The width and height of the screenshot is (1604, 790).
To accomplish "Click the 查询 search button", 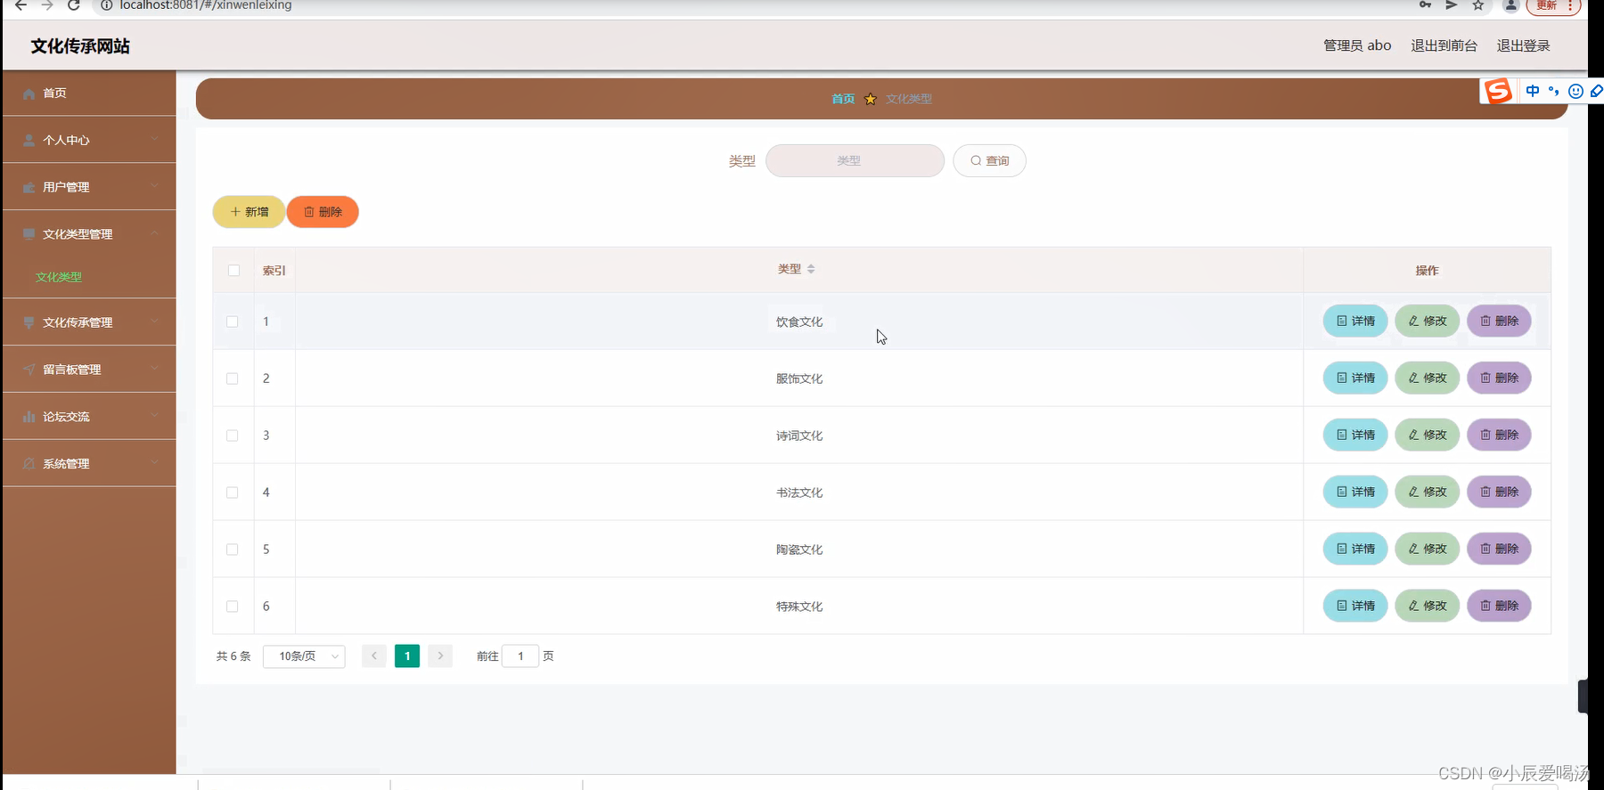I will tap(989, 161).
